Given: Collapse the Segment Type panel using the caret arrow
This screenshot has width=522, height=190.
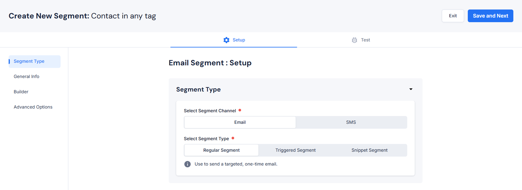Looking at the screenshot, I should (x=411, y=89).
